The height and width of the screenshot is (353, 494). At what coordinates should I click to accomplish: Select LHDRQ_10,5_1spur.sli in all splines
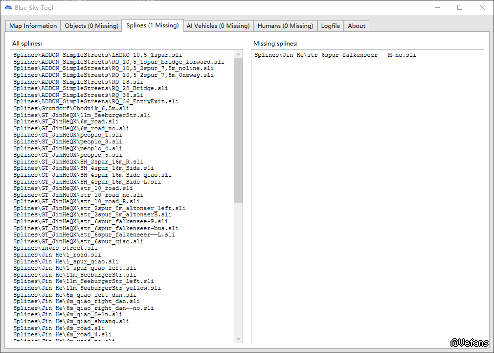(98, 55)
